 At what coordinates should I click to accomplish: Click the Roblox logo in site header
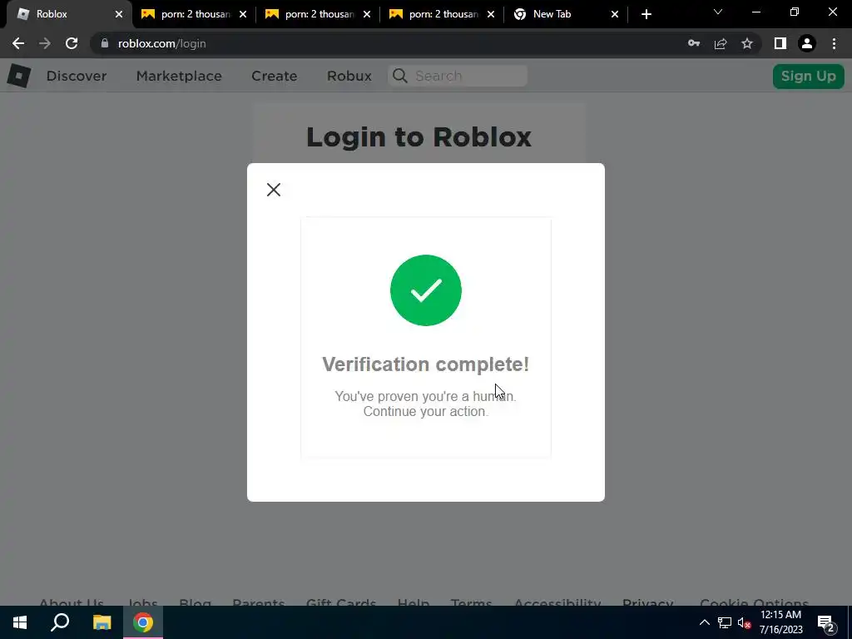pyautogui.click(x=18, y=76)
